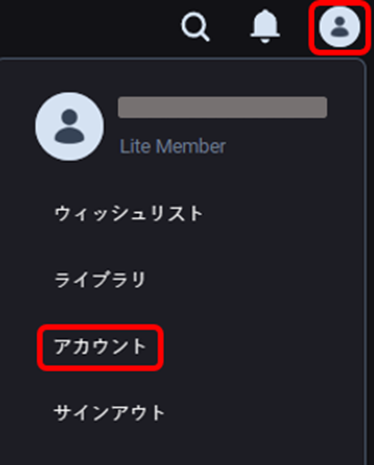Open the Lite Member membership label
Image resolution: width=374 pixels, height=465 pixels.
point(173,147)
